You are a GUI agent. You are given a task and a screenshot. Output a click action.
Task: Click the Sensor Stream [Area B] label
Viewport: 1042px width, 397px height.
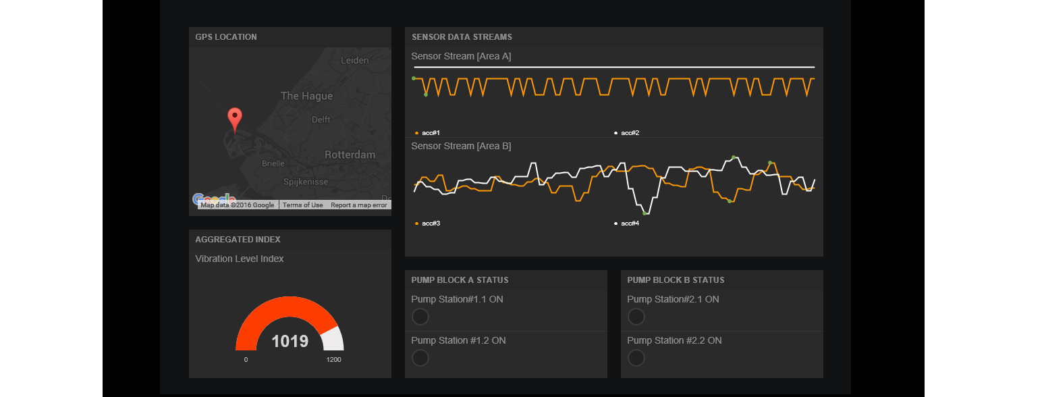(x=461, y=146)
